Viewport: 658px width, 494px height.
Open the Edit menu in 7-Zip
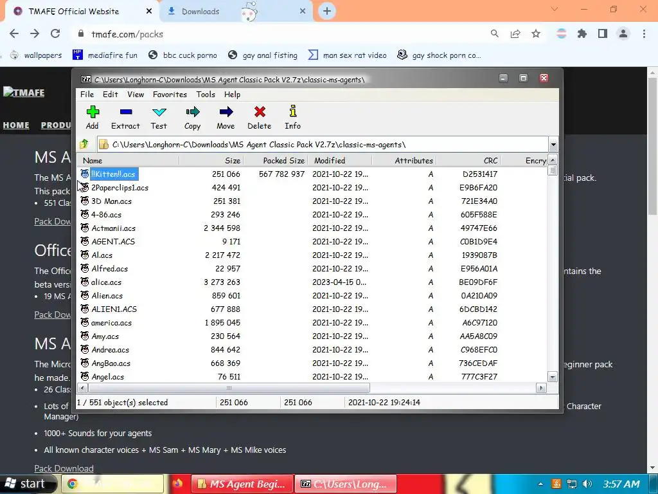coord(111,94)
